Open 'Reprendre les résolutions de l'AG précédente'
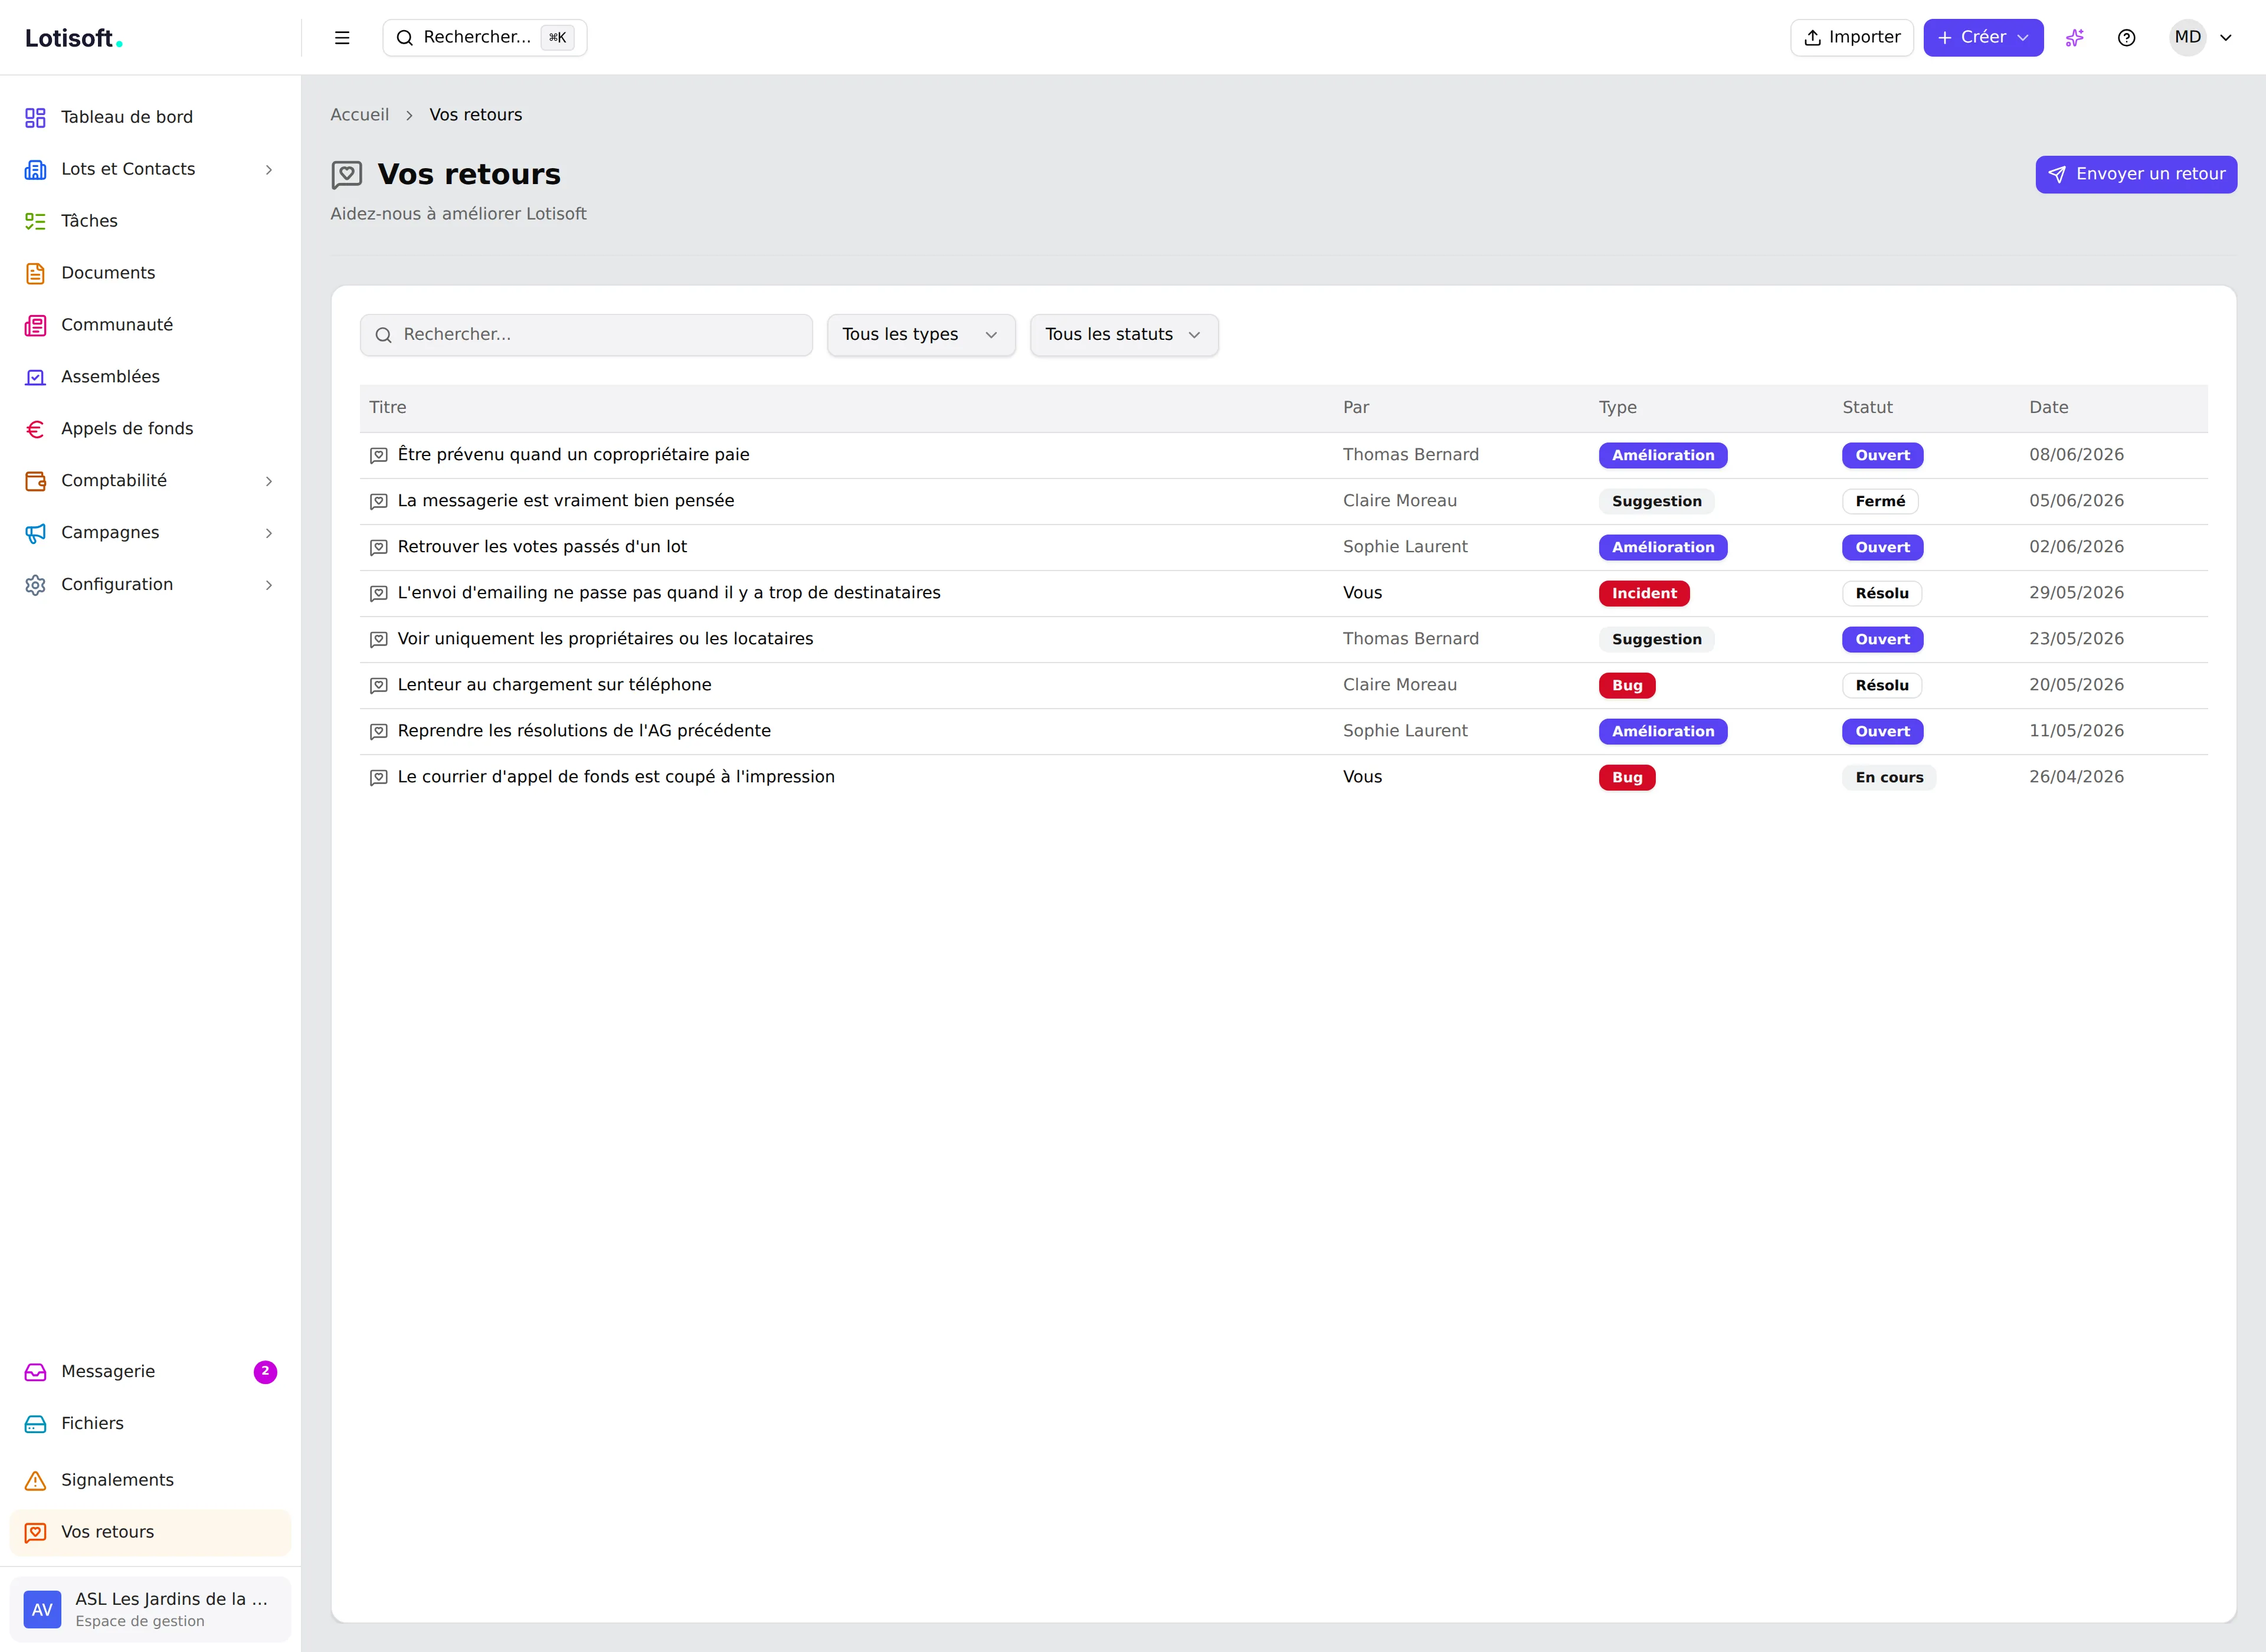The width and height of the screenshot is (2266, 1652). [584, 731]
